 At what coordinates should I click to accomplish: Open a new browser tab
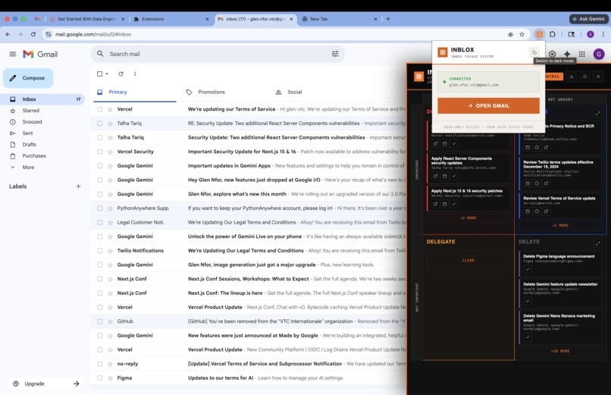[388, 19]
